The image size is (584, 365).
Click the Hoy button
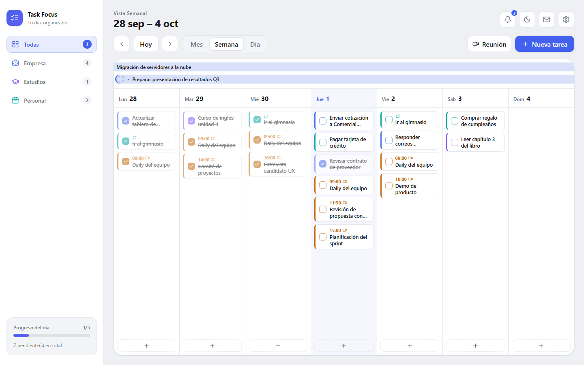coord(146,44)
